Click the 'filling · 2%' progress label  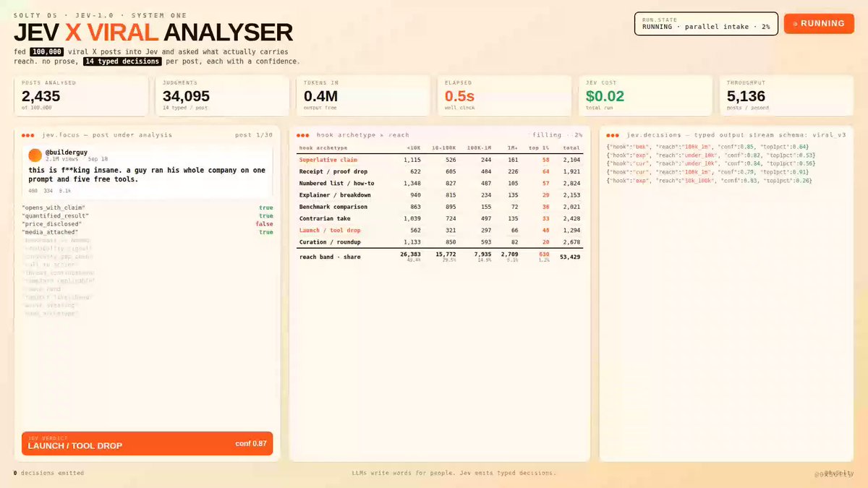click(x=558, y=135)
